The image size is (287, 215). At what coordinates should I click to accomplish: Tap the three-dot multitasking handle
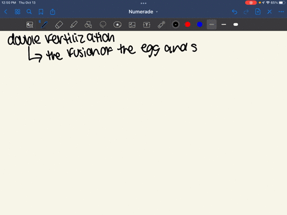[143, 3]
